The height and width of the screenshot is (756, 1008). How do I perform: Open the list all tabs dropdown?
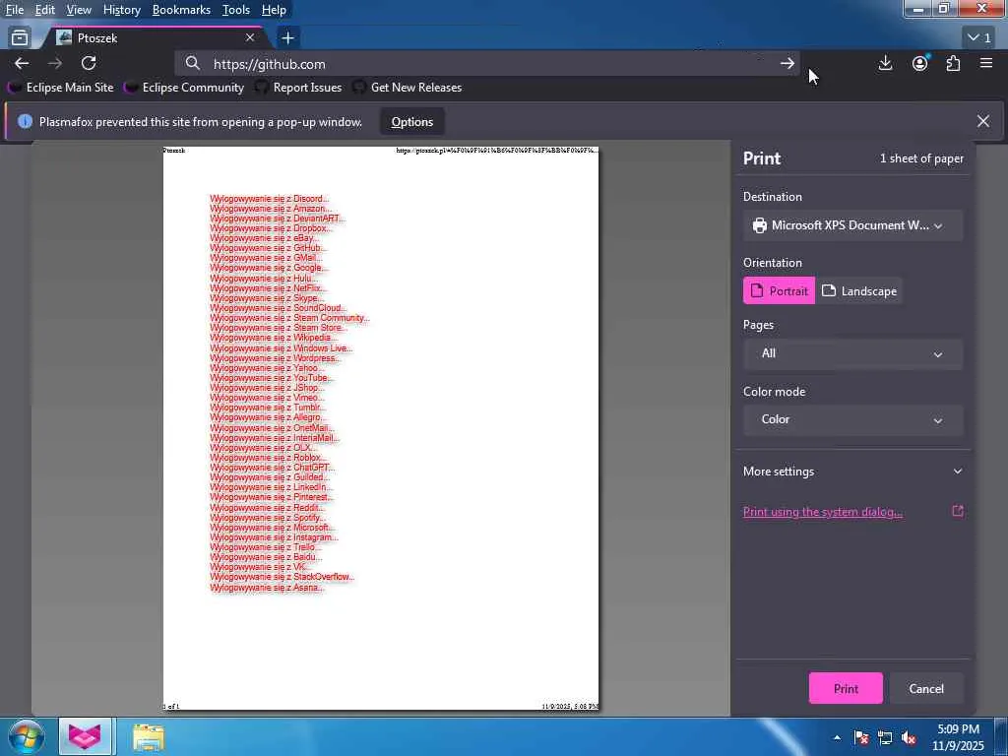click(x=979, y=38)
